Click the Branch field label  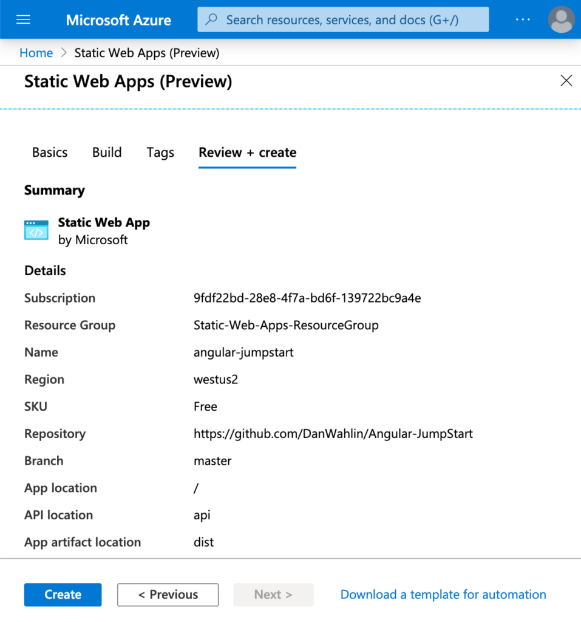44,460
